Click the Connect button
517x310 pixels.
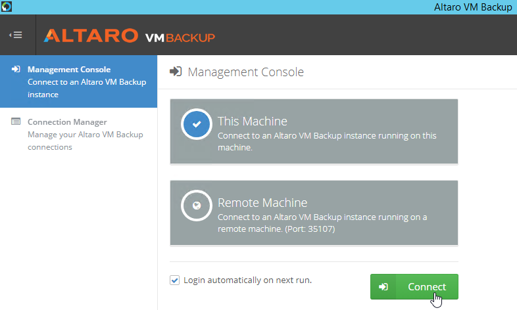[x=414, y=286]
